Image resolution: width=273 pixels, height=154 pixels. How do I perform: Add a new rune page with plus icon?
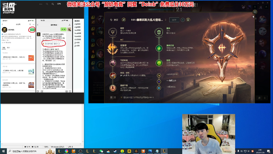[183, 20]
